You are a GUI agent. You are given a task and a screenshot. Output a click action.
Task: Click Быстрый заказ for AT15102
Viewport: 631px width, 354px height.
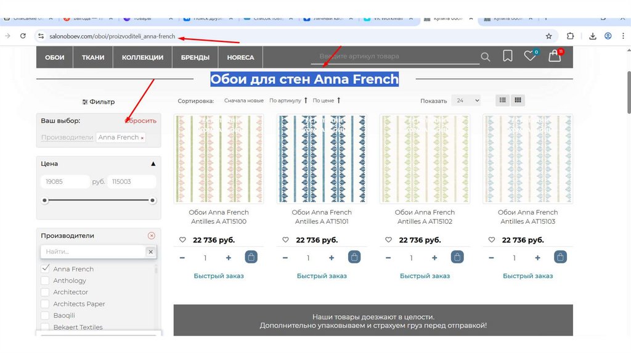pyautogui.click(x=425, y=276)
